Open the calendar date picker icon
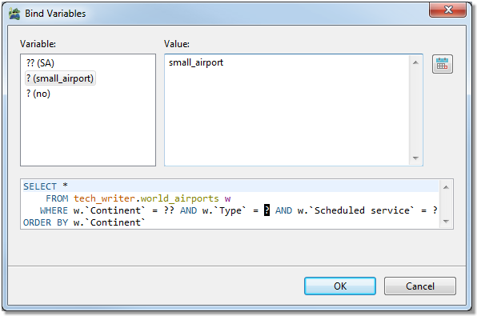Image resolution: width=477 pixels, height=316 pixels. [443, 64]
